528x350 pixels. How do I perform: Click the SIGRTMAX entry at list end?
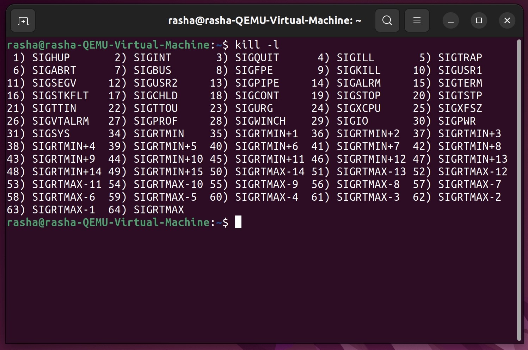pos(159,210)
